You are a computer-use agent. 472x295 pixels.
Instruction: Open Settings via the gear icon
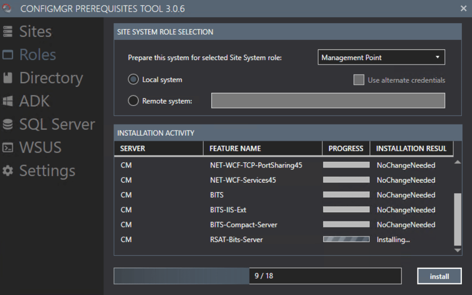point(7,170)
